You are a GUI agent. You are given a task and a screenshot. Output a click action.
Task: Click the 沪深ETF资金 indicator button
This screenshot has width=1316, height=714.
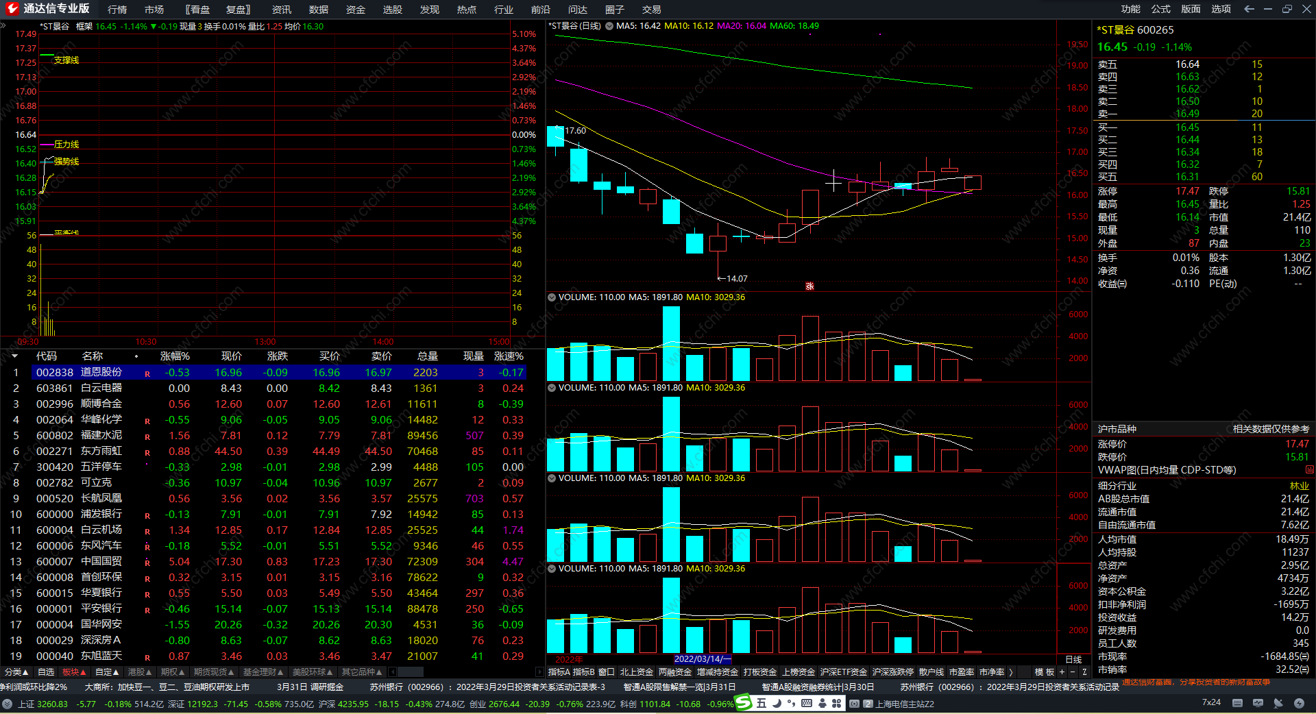pos(844,672)
